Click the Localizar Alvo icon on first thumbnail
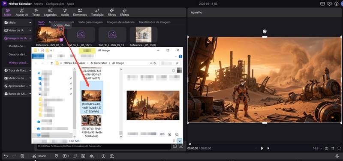Viewport: 343px width, 161px height. pyautogui.click(x=61, y=30)
